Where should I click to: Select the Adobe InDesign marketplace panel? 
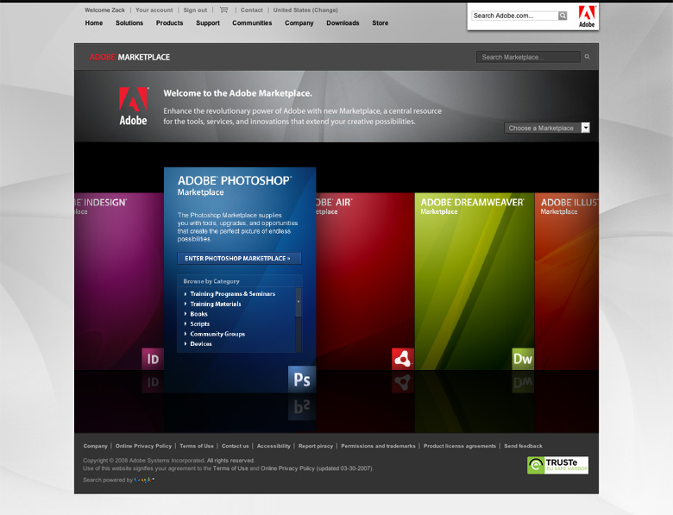point(119,281)
